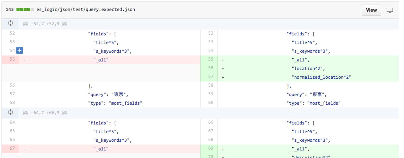Select "title^5", on old line 65

[106, 132]
